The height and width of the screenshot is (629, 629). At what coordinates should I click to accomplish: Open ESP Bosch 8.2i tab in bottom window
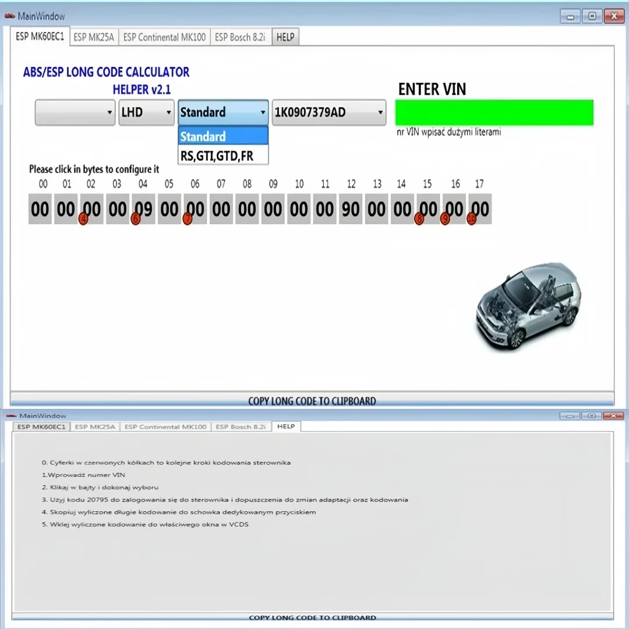click(241, 426)
